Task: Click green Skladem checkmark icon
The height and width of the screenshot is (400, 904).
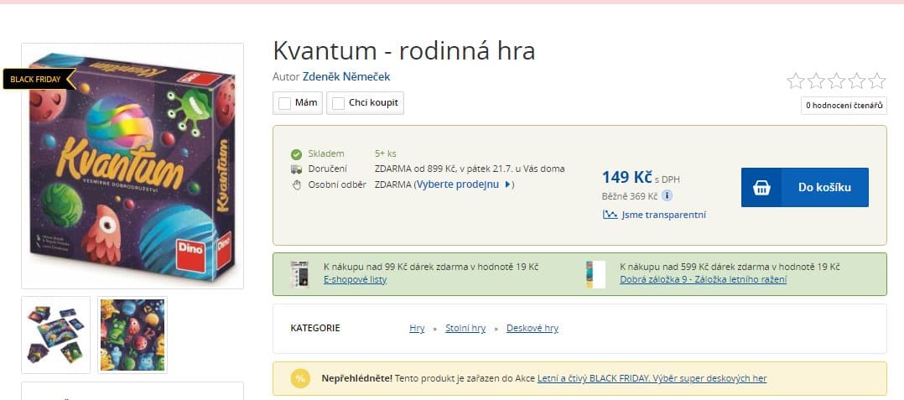Action: pos(296,154)
